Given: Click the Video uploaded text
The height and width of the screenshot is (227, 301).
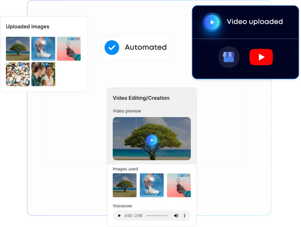Looking at the screenshot, I should (255, 22).
